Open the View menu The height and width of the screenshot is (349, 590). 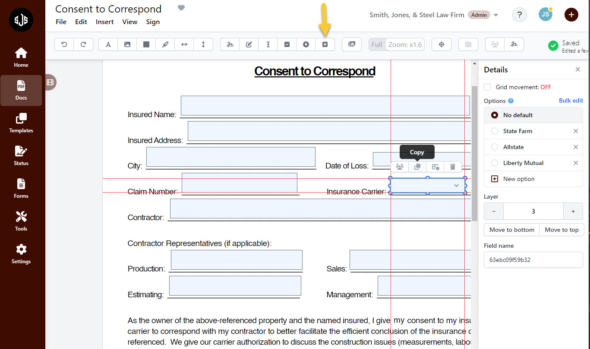coord(129,22)
